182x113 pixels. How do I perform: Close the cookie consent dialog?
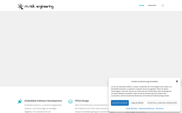[x=177, y=81]
